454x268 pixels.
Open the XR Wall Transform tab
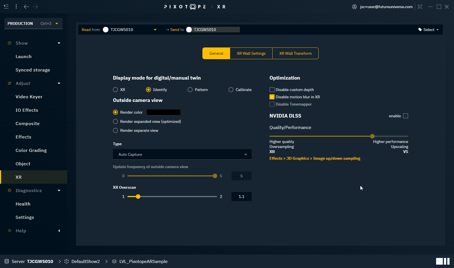295,53
